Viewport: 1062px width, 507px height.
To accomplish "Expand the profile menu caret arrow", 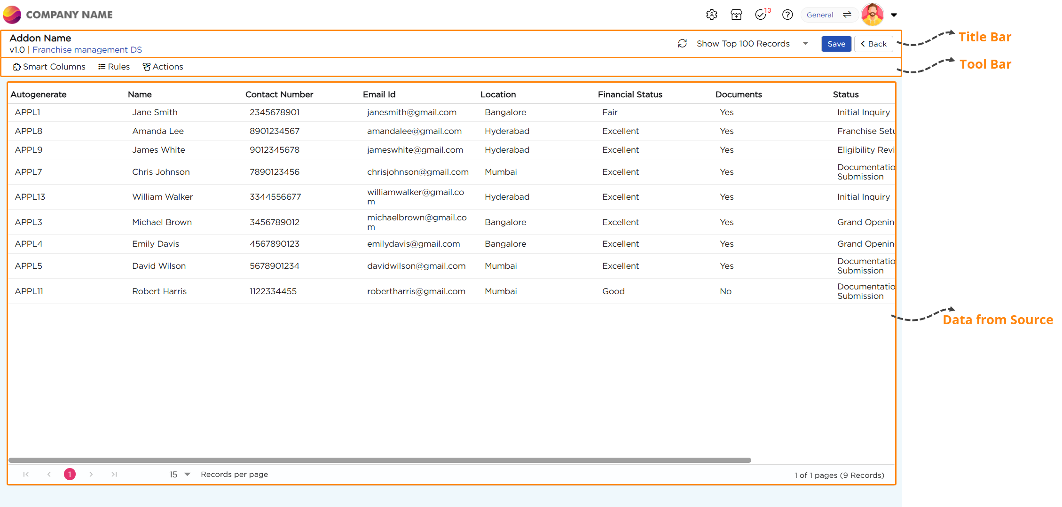I will point(894,15).
